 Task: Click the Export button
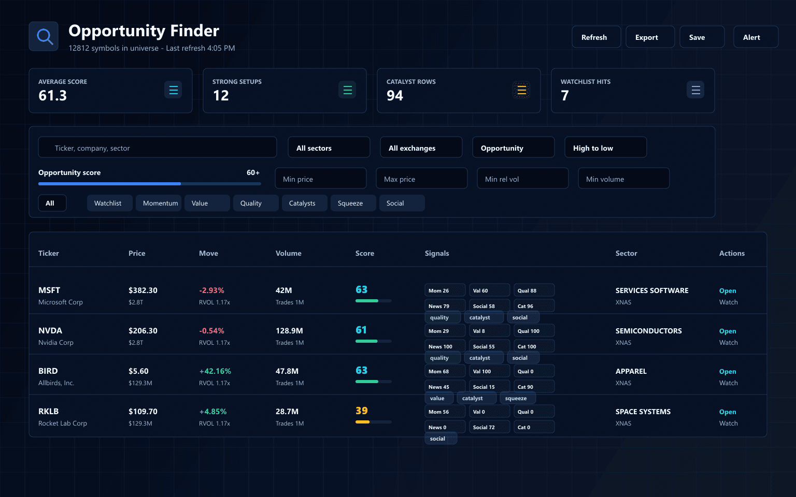coord(650,37)
